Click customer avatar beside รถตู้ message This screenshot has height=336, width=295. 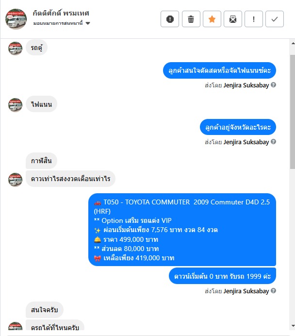[15, 48]
